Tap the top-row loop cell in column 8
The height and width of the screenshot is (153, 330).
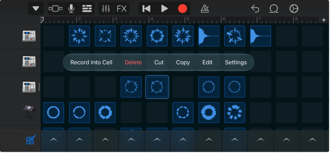(x=234, y=36)
